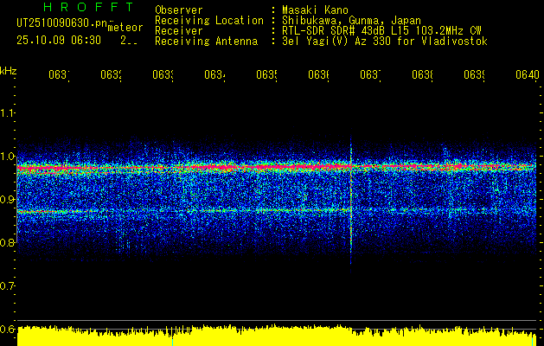
Task: Click the Receiving Antenna label
Action: (x=206, y=42)
